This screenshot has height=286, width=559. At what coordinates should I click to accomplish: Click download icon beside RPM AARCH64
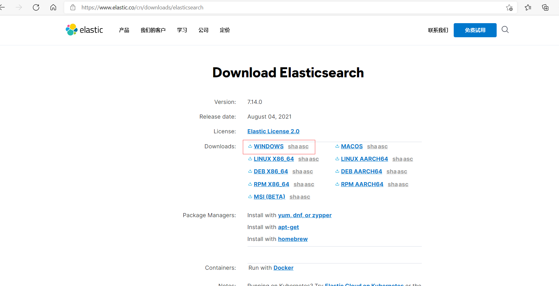(337, 184)
